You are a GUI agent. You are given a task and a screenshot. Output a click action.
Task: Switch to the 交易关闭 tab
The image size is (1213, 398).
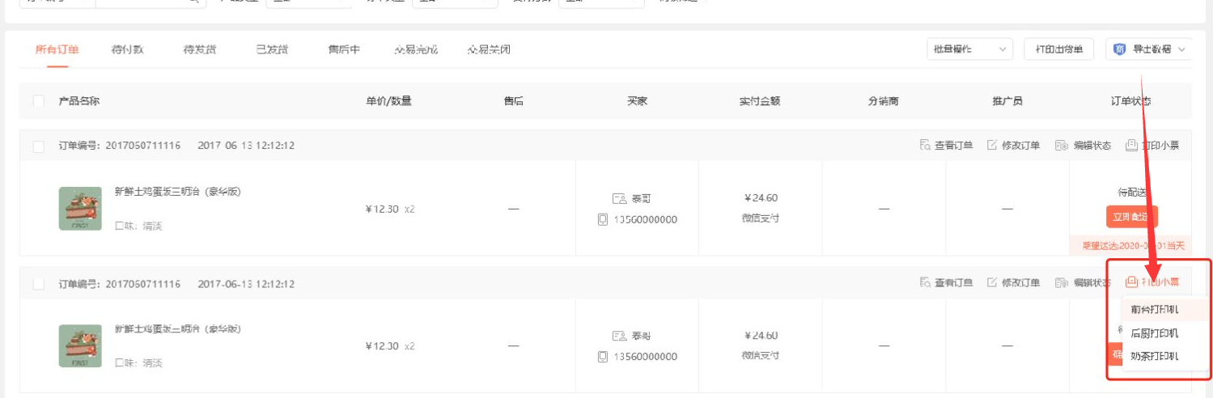tap(489, 49)
